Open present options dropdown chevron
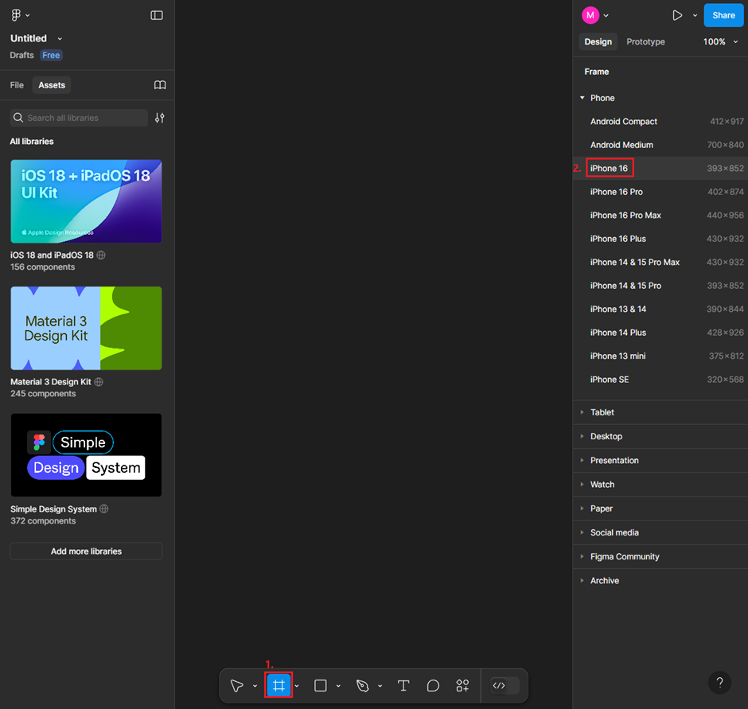 point(695,15)
